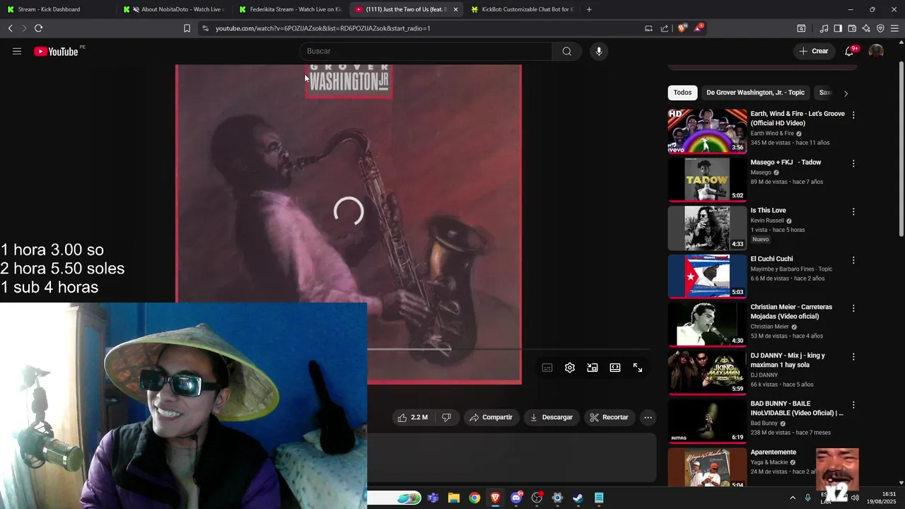Open video player settings gear
Viewport: 905px width, 509px height.
[570, 368]
